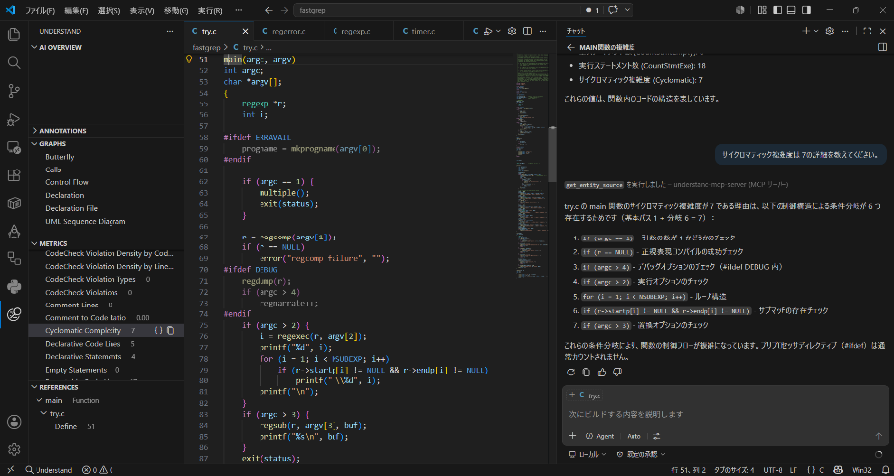Open the 表示(V) menu

click(141, 10)
